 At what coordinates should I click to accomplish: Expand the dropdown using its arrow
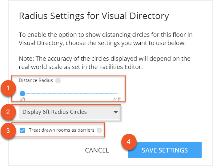pyautogui.click(x=116, y=112)
